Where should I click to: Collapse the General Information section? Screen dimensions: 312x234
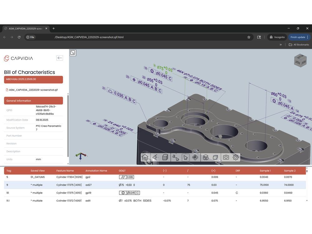pyautogui.click(x=33, y=100)
